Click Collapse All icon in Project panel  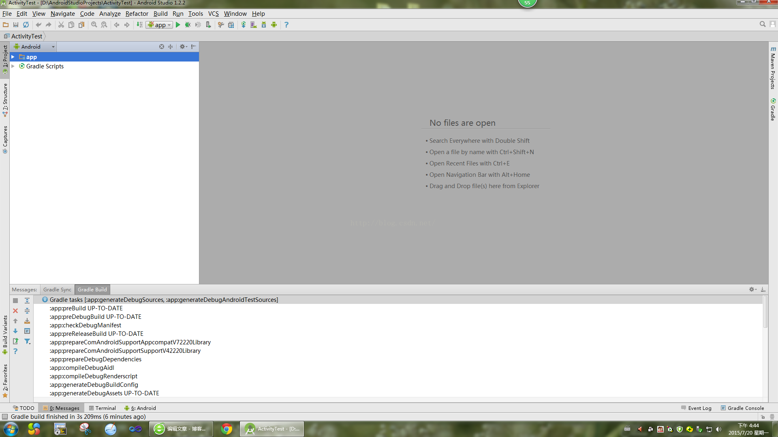[x=171, y=47]
